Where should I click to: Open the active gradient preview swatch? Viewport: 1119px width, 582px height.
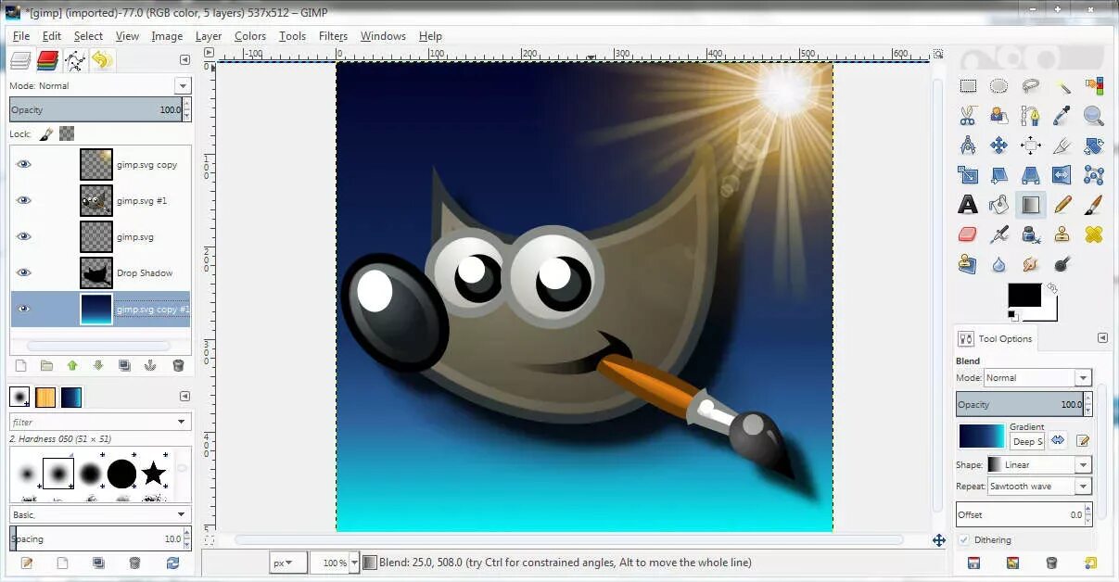pos(982,436)
